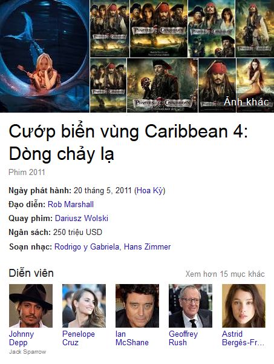Open the Rodrigo y Gabriela composer link
Screen dimensions: 274x364
pos(86,247)
